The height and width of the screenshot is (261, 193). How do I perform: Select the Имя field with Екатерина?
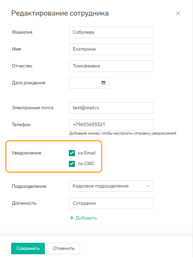(x=111, y=49)
